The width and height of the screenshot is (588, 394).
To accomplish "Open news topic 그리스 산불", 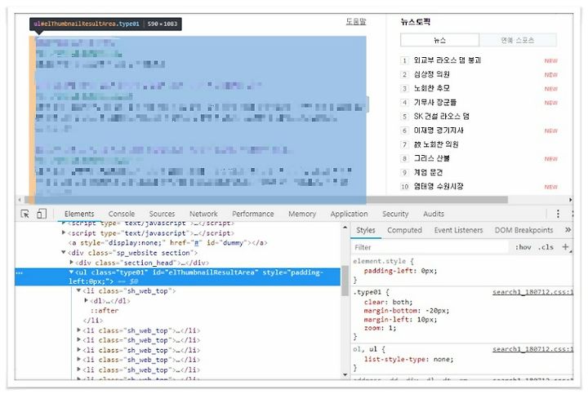I will (x=432, y=158).
